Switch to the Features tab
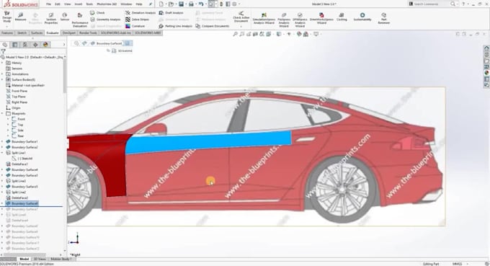 (7, 33)
